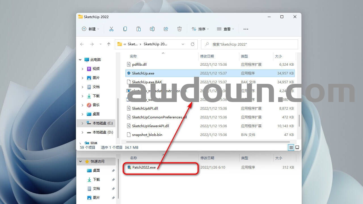Click the Rename icon in toolbar
The height and width of the screenshot is (204, 363).
(152, 29)
